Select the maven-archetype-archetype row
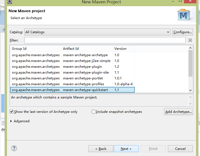This screenshot has width=200, height=156. pos(72,55)
